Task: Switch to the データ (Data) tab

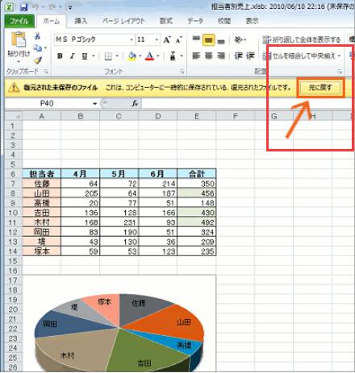Action: coord(195,21)
